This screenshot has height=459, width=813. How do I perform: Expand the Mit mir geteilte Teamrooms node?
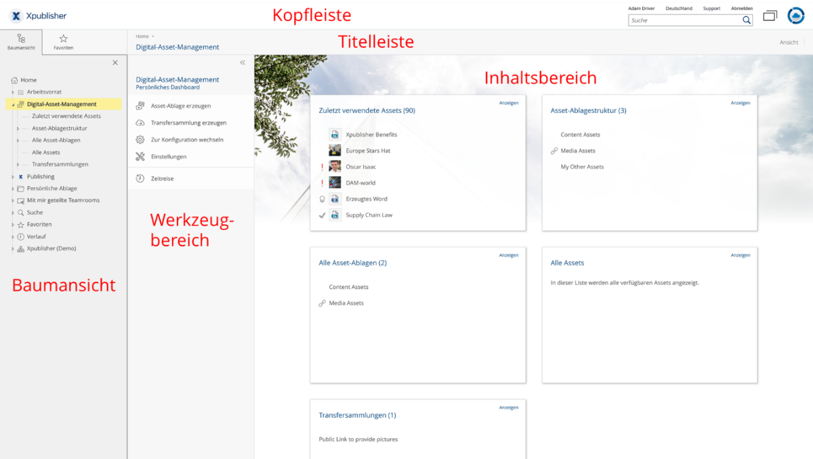[13, 200]
